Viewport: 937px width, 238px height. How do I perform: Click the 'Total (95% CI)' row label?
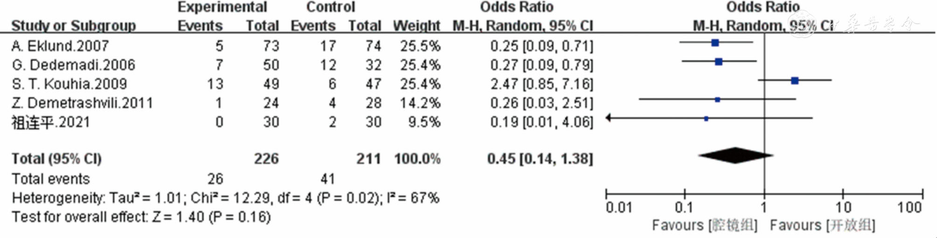point(56,159)
